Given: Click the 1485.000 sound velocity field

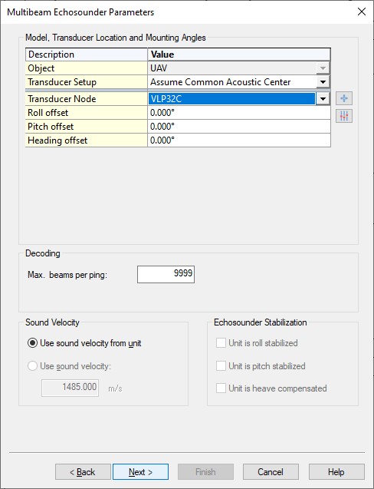Looking at the screenshot, I should pos(70,388).
